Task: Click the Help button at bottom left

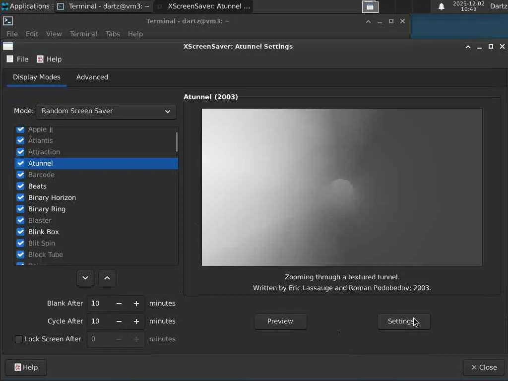Action: click(x=26, y=368)
